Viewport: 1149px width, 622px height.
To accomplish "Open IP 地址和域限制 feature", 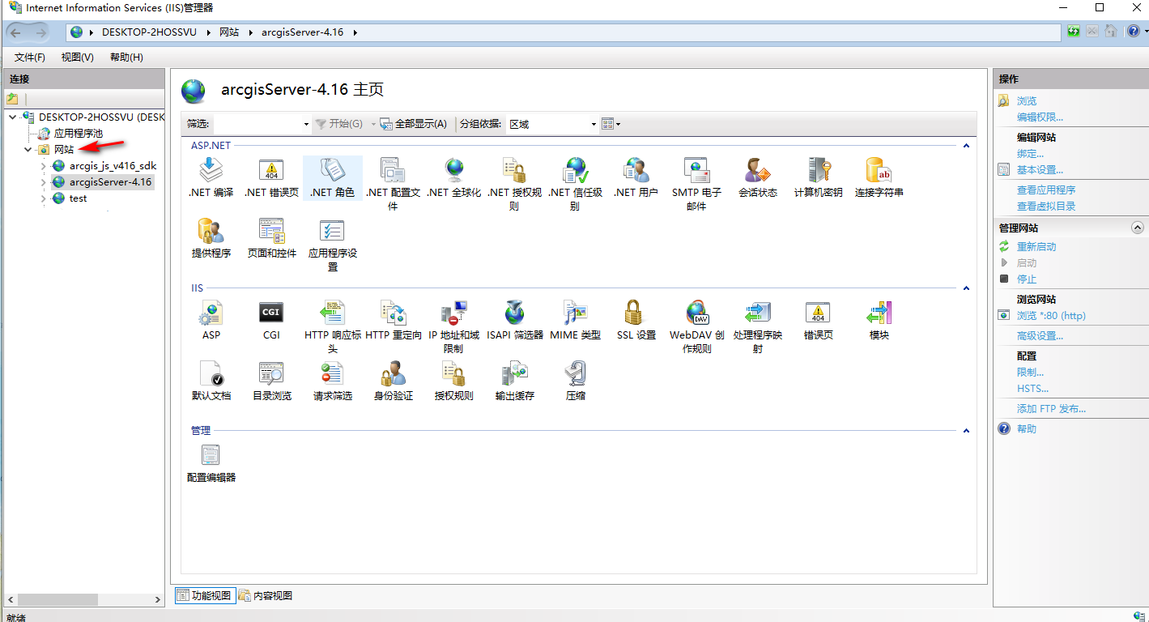I will pyautogui.click(x=453, y=327).
